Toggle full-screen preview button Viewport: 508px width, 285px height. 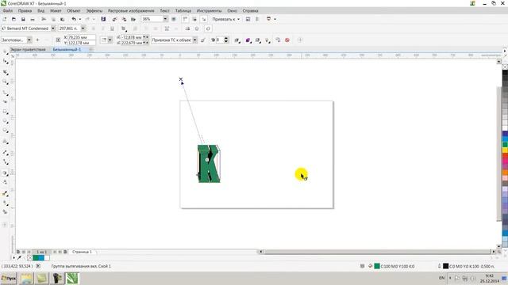coord(174,19)
